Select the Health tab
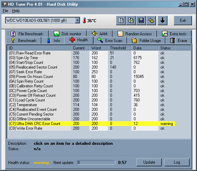Viewport: 197px width, 171px height. pos(79,40)
